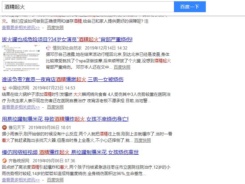This screenshot has width=245, height=184.
Task: Click source name 情到深处自然浓
Action: (x=67, y=48)
